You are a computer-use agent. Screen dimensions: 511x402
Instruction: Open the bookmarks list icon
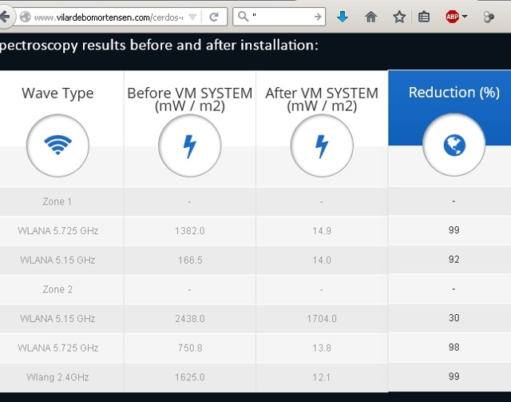point(424,17)
